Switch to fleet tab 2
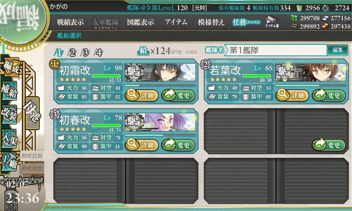 point(72,53)
